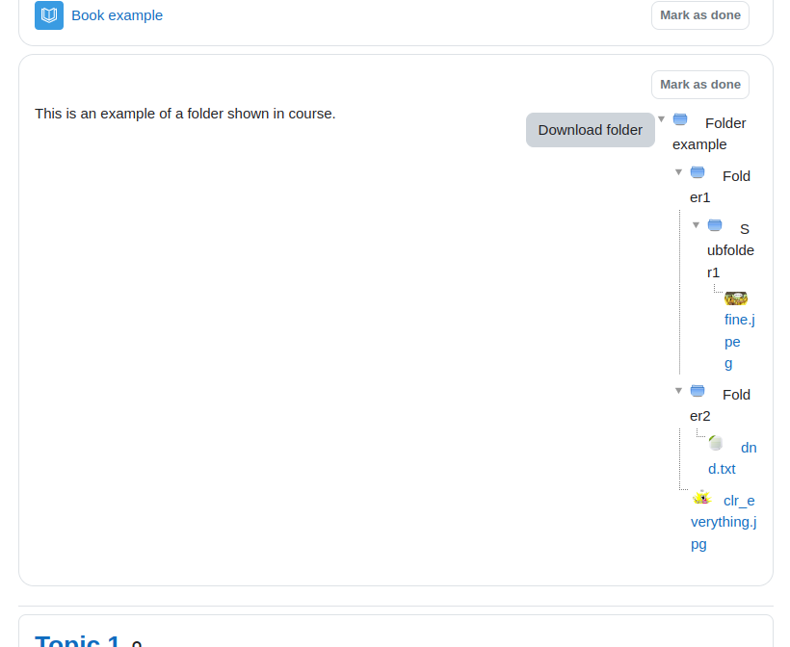Open the fine.jpeg file link
This screenshot has width=790, height=647.
739,342
